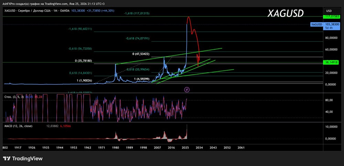The image size is (344, 166).
Task: Click 1953 on the time axis
Action: tap(74, 147)
